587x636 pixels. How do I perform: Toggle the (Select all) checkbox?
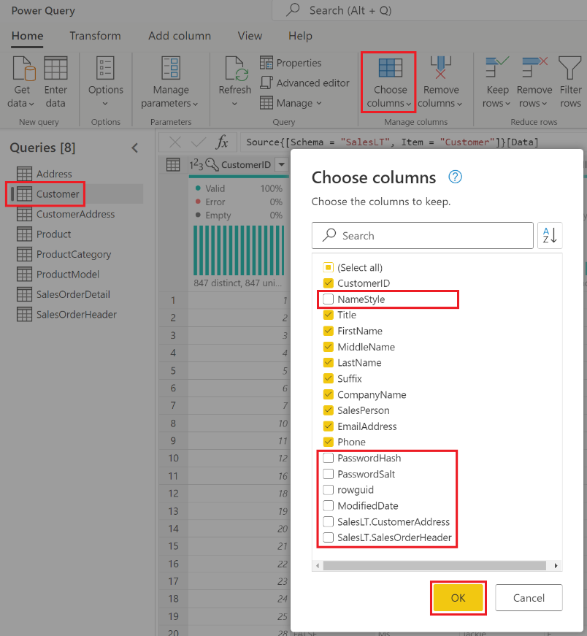point(329,267)
